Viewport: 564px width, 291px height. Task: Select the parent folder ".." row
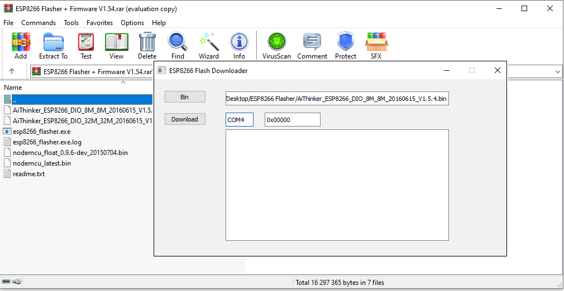pos(78,99)
